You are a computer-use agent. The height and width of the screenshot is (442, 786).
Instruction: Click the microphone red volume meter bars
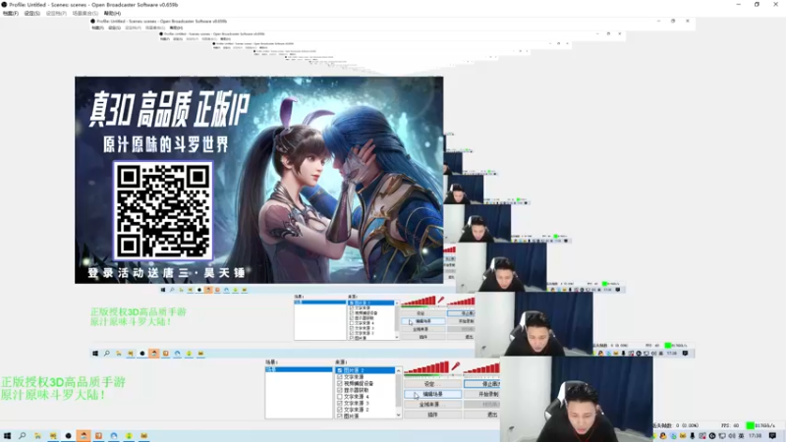426,367
